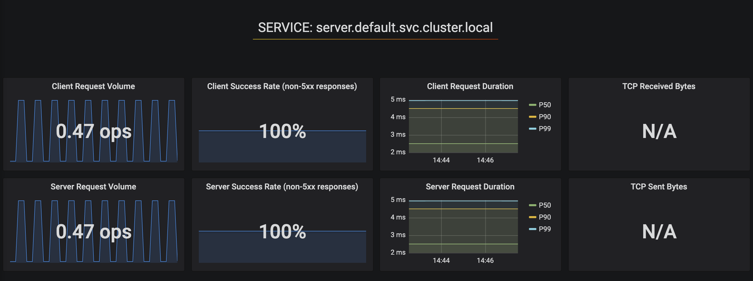The image size is (753, 281).
Task: Click P50 green color swatch in Server Duration legend
Action: pyautogui.click(x=533, y=205)
